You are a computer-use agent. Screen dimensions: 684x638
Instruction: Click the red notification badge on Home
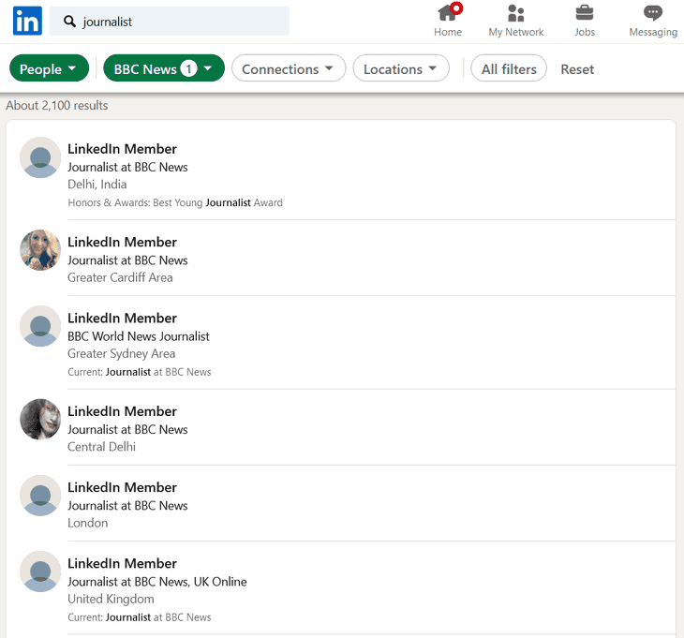click(456, 7)
